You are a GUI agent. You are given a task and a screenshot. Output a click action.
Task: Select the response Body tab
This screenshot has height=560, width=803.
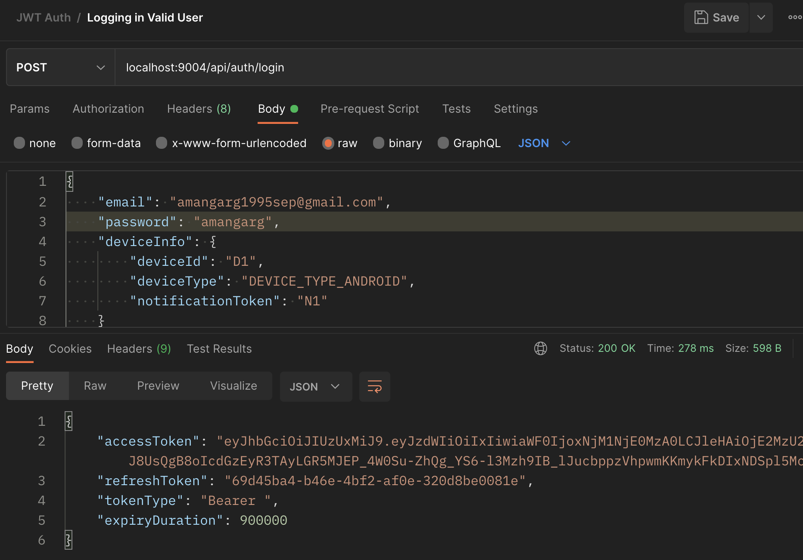pos(20,349)
